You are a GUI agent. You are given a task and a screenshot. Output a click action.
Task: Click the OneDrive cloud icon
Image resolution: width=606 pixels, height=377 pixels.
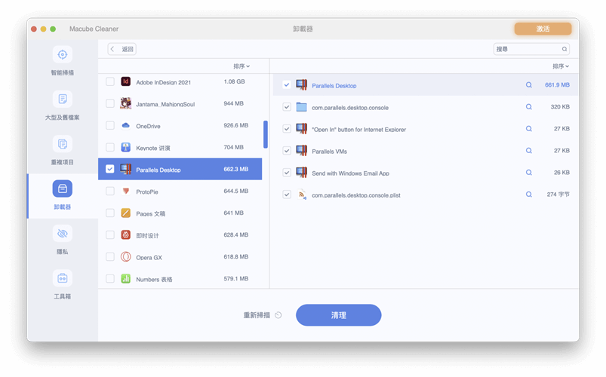pyautogui.click(x=125, y=125)
